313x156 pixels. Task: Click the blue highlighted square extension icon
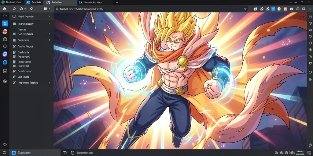(x=273, y=9)
